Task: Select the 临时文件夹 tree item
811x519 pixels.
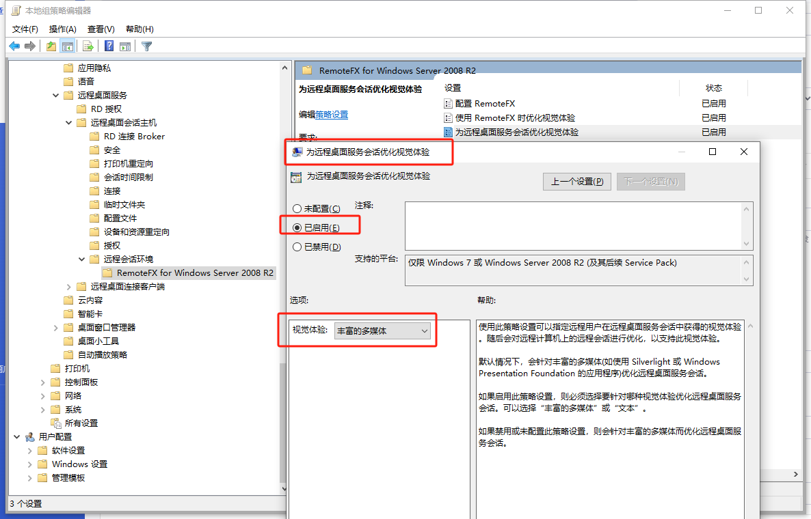Action: 124,204
